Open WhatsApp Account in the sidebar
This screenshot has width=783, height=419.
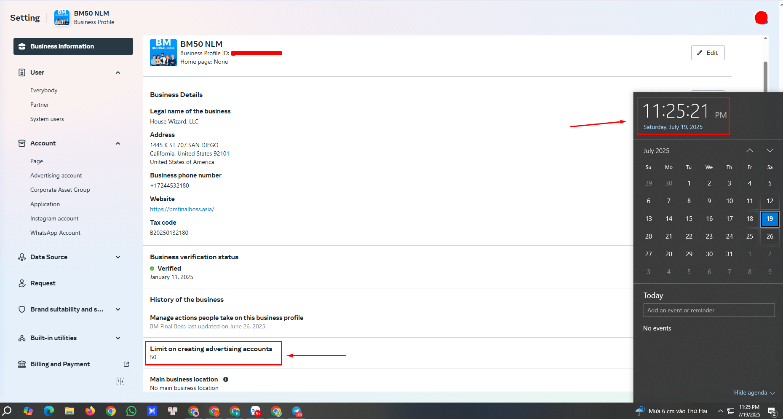click(55, 233)
